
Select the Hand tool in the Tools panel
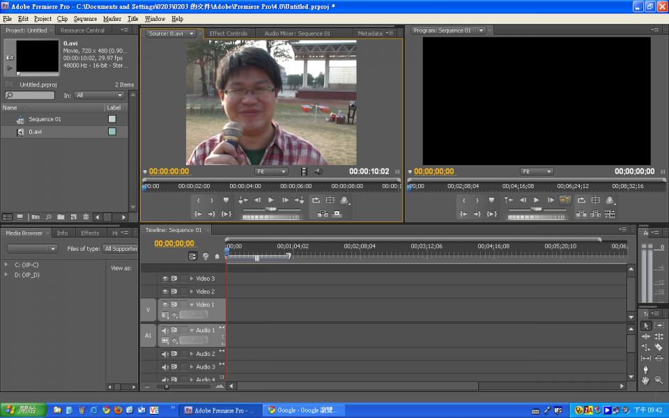click(x=646, y=380)
